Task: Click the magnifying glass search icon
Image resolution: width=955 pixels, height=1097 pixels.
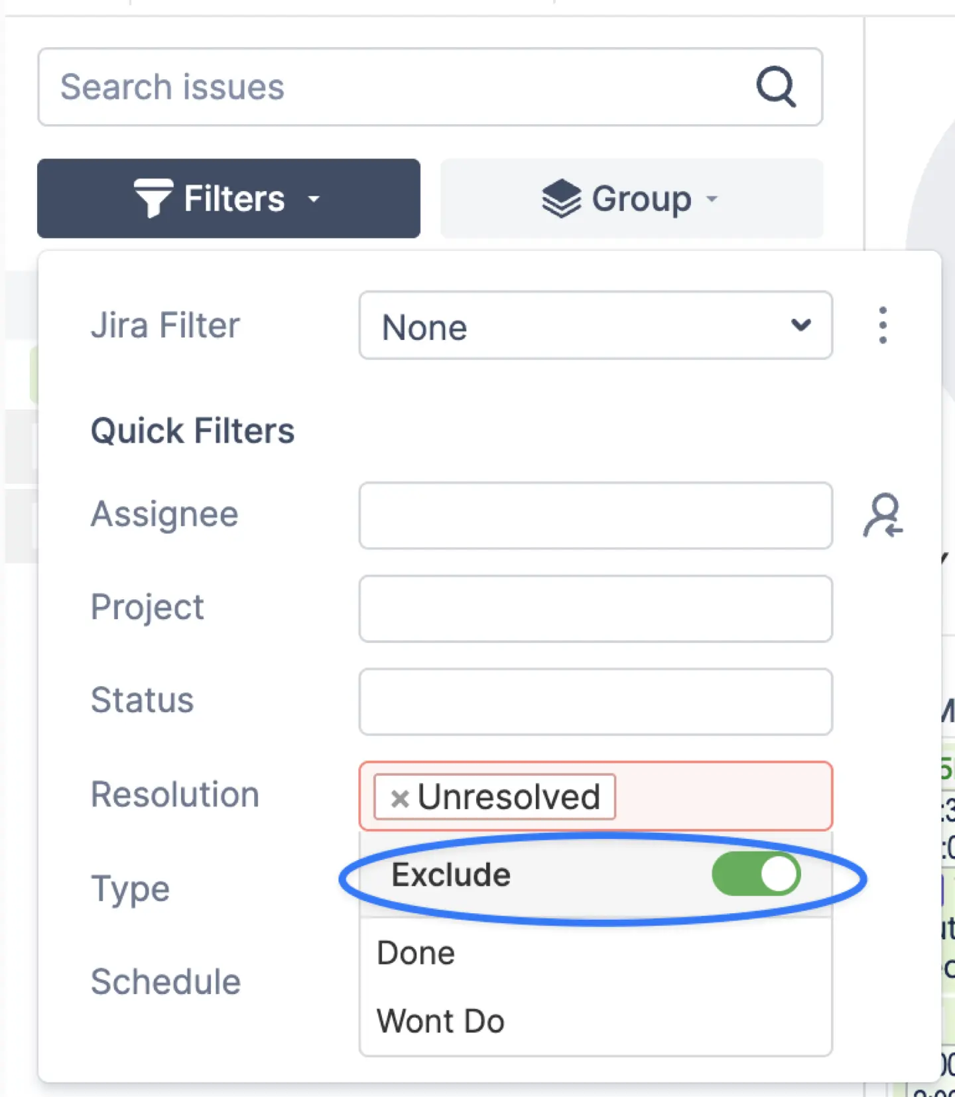Action: tap(775, 86)
